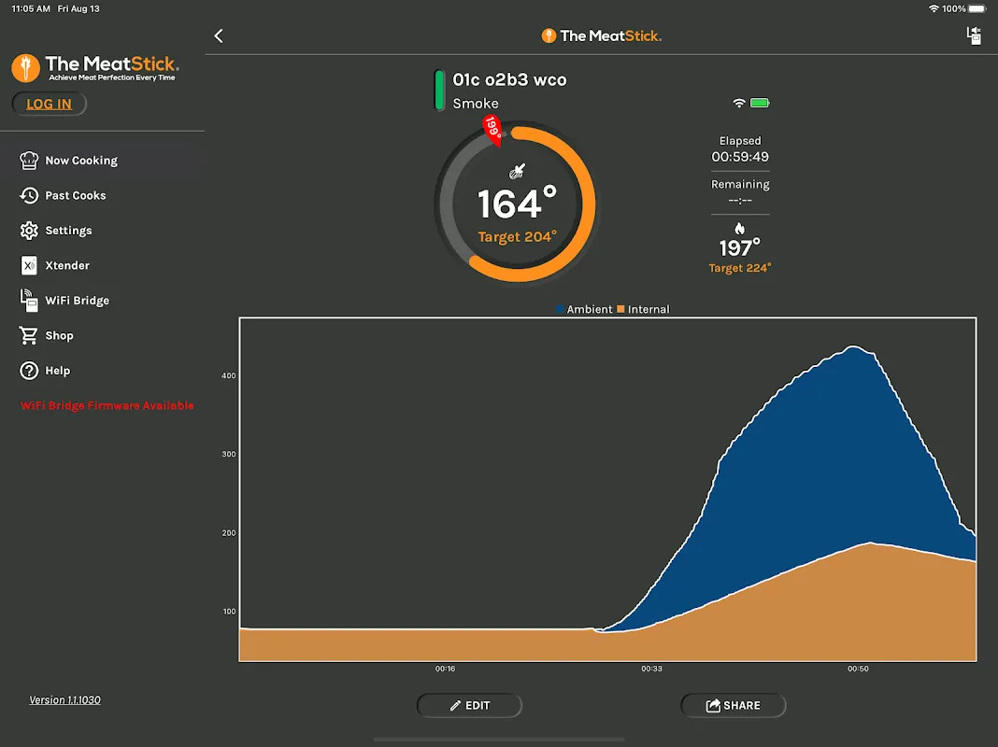
Task: Tap the Past Cooks history icon
Action: pyautogui.click(x=29, y=195)
